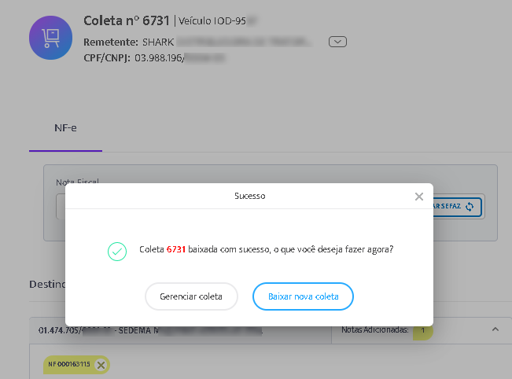512x379 pixels.
Task: Remove the NF 000163115 chip via X
Action: click(x=101, y=365)
